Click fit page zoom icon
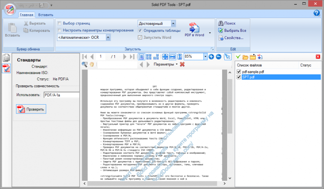This screenshot has height=189, width=324. click(165, 57)
